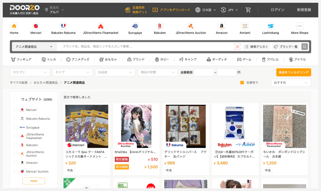Click the gift icon for 友達招待

(128, 10)
